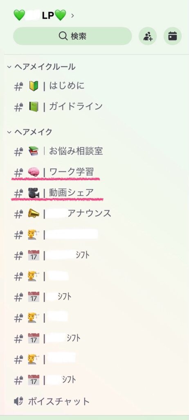Click the magnifier icon in search bar
Image resolution: width=189 pixels, height=420 pixels.
(63, 36)
